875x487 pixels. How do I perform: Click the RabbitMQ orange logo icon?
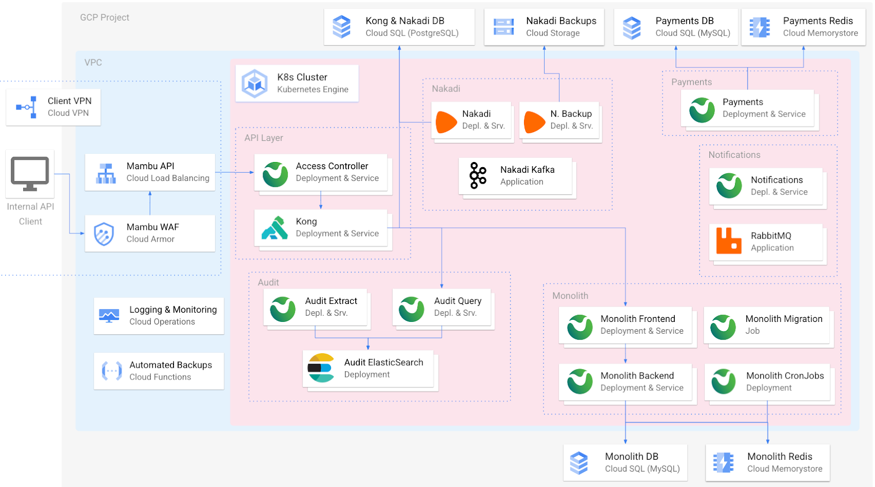(x=729, y=241)
